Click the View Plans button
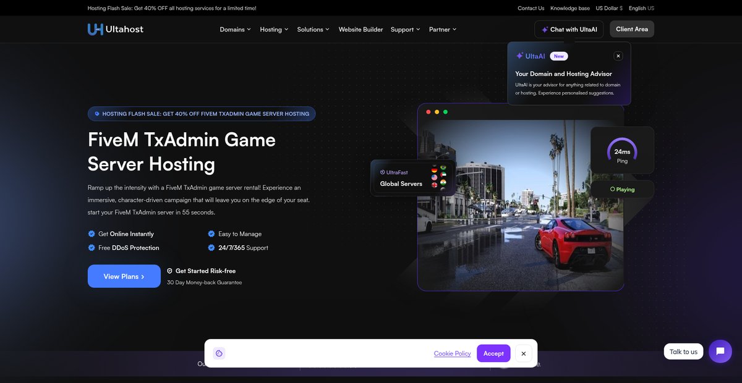This screenshot has width=742, height=383. pos(124,276)
